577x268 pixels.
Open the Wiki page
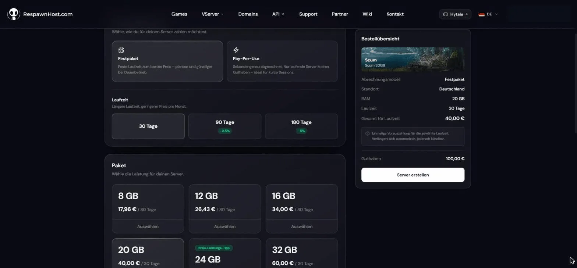pyautogui.click(x=367, y=14)
